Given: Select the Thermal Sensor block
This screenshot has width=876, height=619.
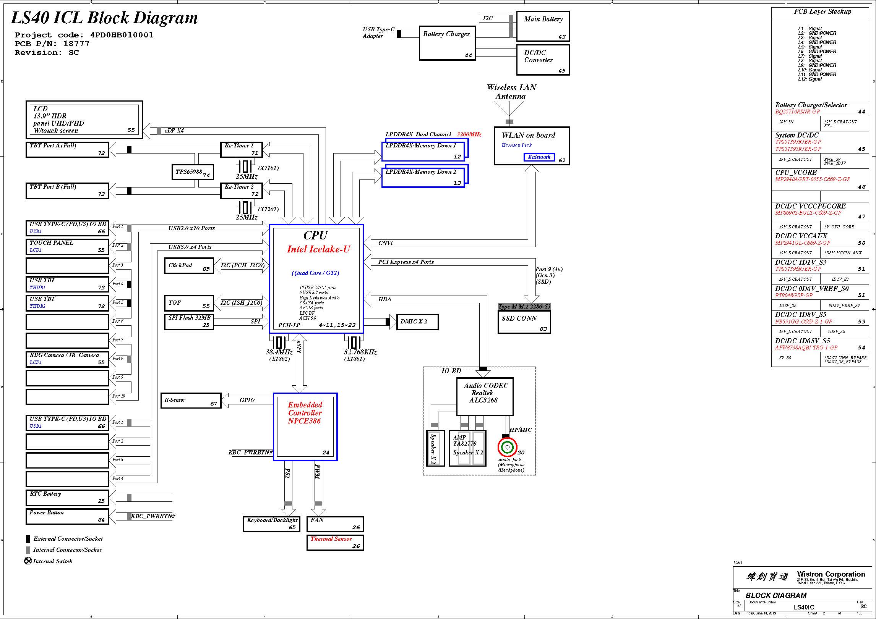Looking at the screenshot, I should 335,543.
